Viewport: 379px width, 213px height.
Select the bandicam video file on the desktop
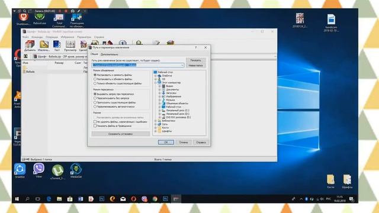(331, 22)
